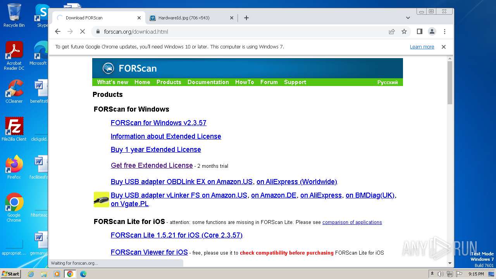Open comparison of applications link
The image size is (496, 279).
[x=352, y=222]
